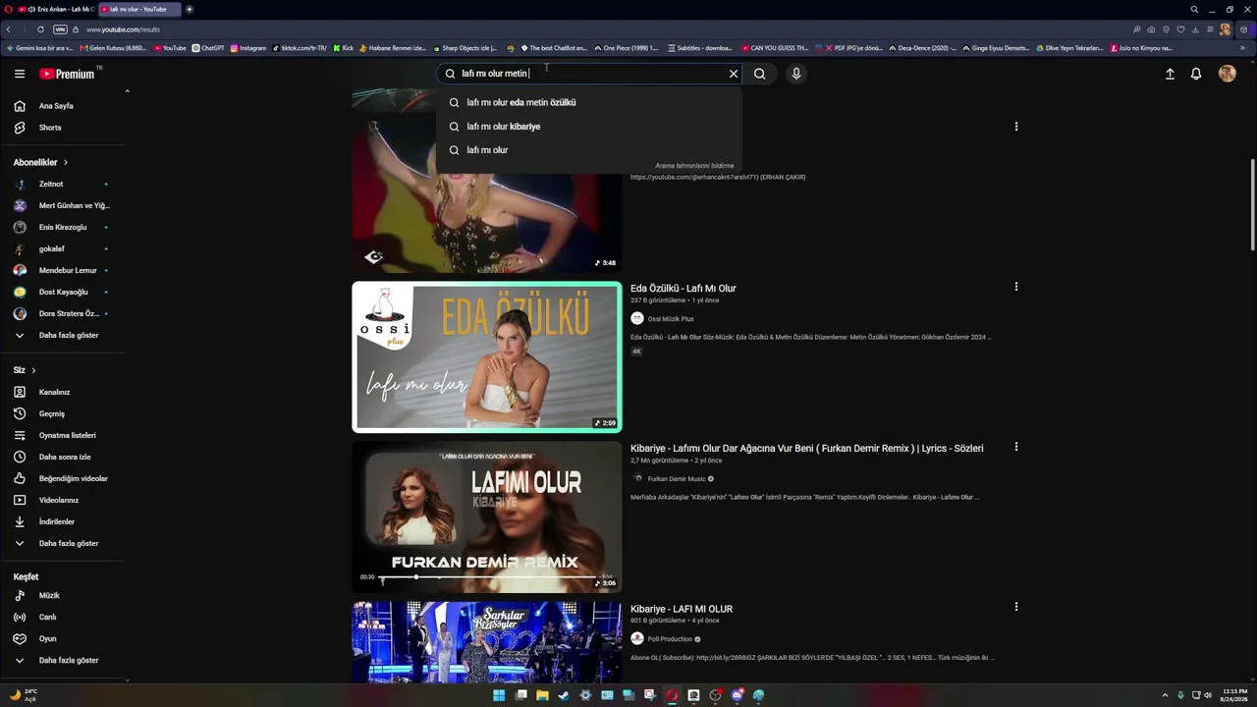The image size is (1257, 707).
Task: Expand the Abonelikler section heading
Action: pos(40,162)
